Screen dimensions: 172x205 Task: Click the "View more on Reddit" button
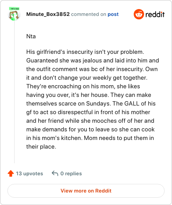click(x=86, y=191)
